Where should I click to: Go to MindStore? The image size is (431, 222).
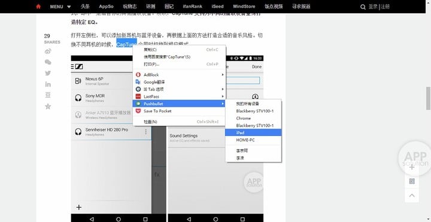tap(244, 7)
